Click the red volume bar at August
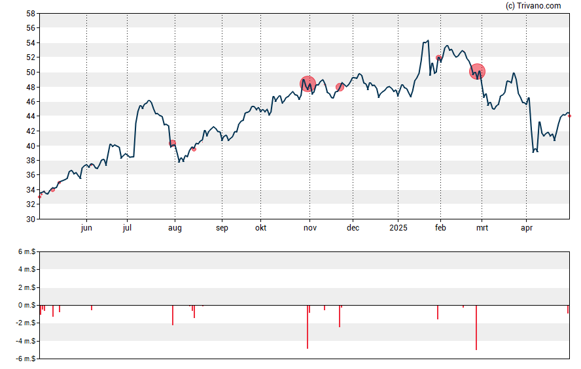 click(173, 315)
